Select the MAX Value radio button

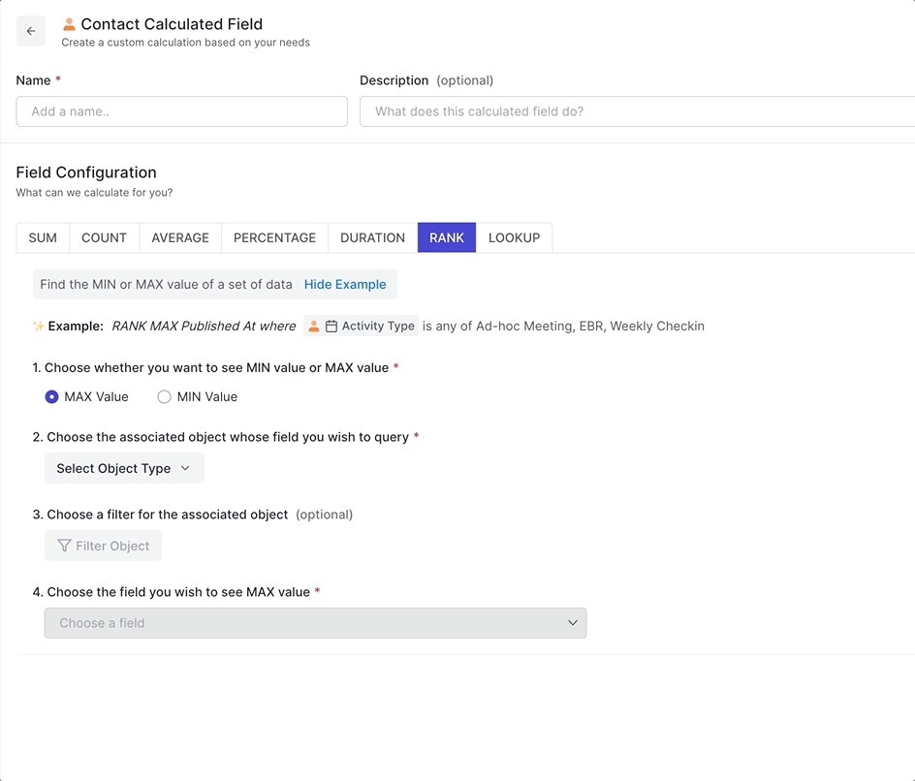point(52,396)
